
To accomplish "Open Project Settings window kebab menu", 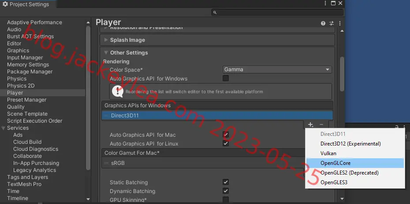I will [325, 3].
